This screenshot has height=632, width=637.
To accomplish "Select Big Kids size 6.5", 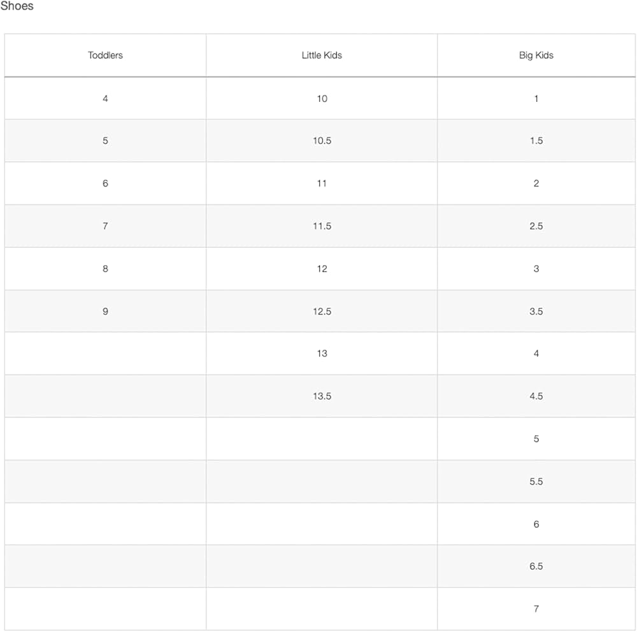I will (x=536, y=566).
